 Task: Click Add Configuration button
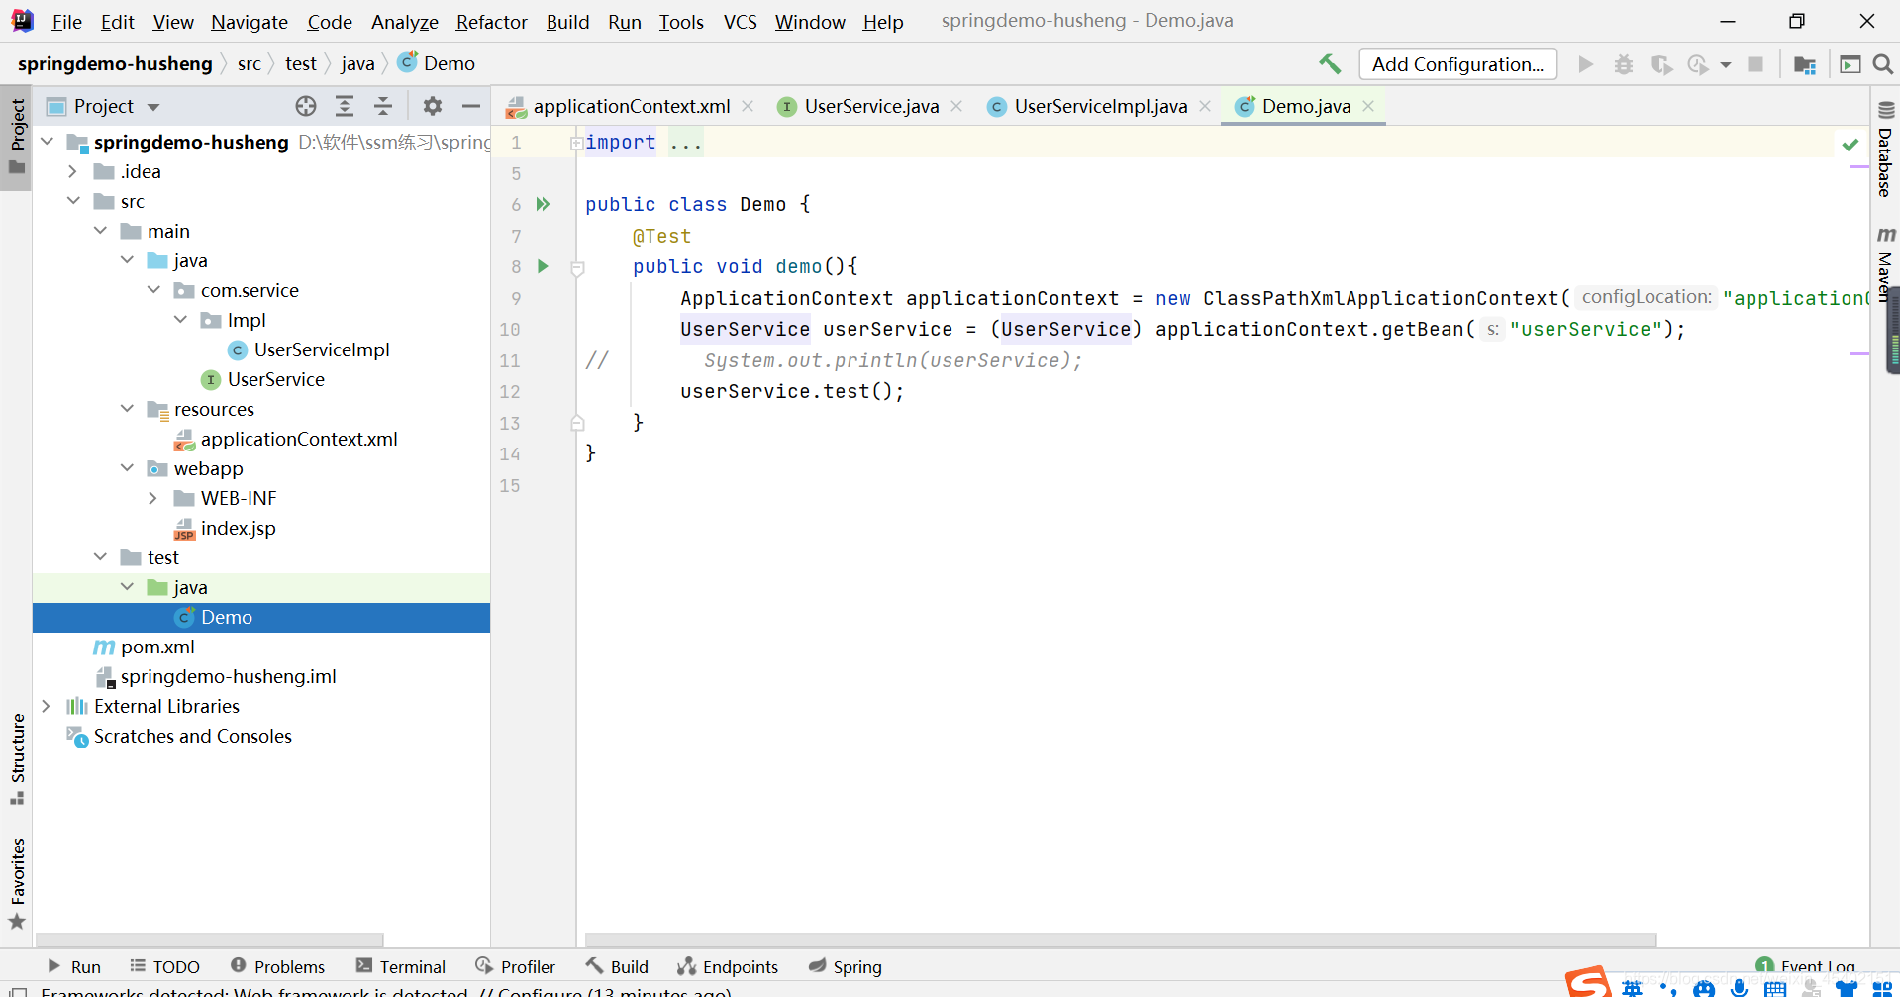pyautogui.click(x=1457, y=64)
